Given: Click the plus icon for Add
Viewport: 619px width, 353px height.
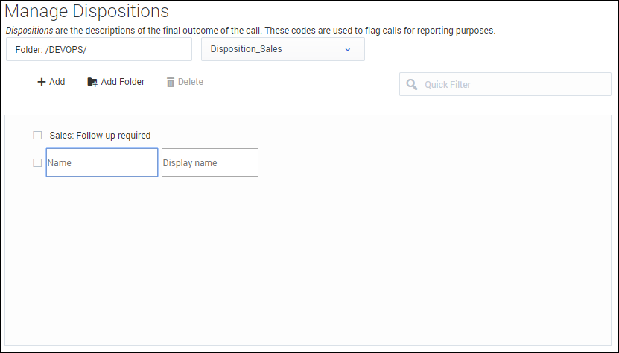Looking at the screenshot, I should [42, 82].
